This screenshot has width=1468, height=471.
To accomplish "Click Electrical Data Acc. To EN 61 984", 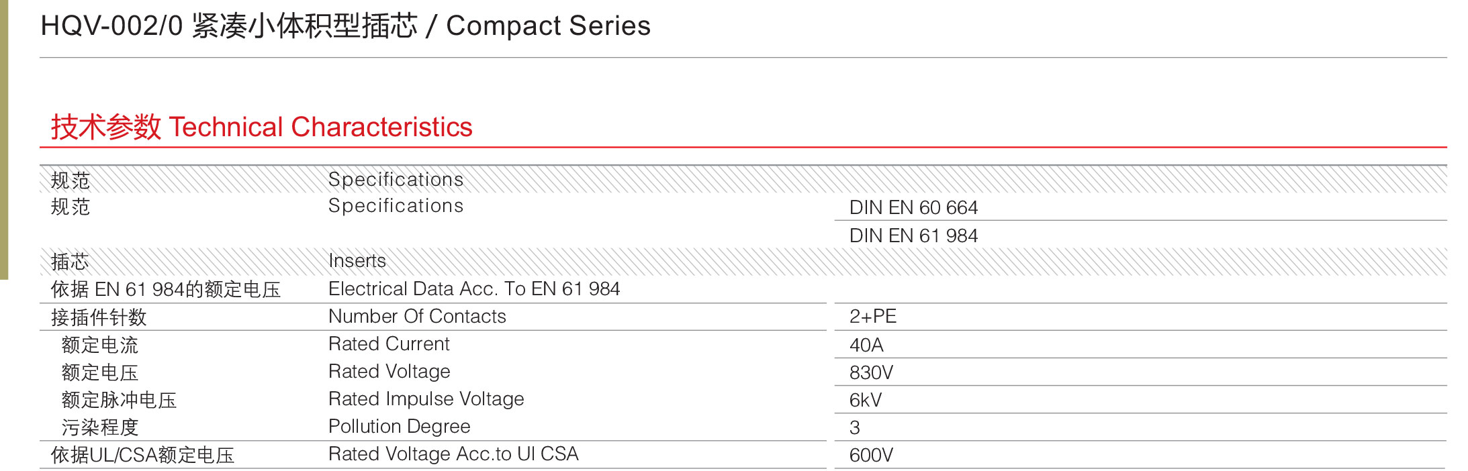I will tap(474, 289).
